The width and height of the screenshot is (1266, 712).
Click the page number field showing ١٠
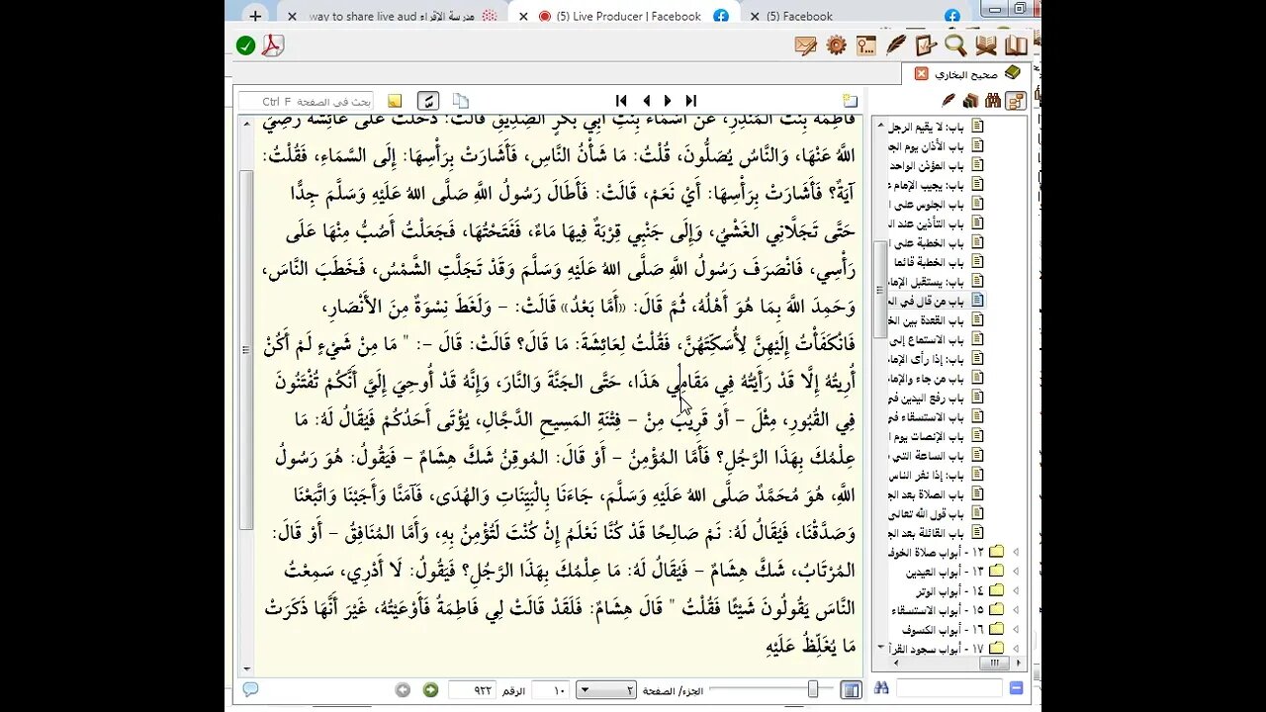click(553, 690)
